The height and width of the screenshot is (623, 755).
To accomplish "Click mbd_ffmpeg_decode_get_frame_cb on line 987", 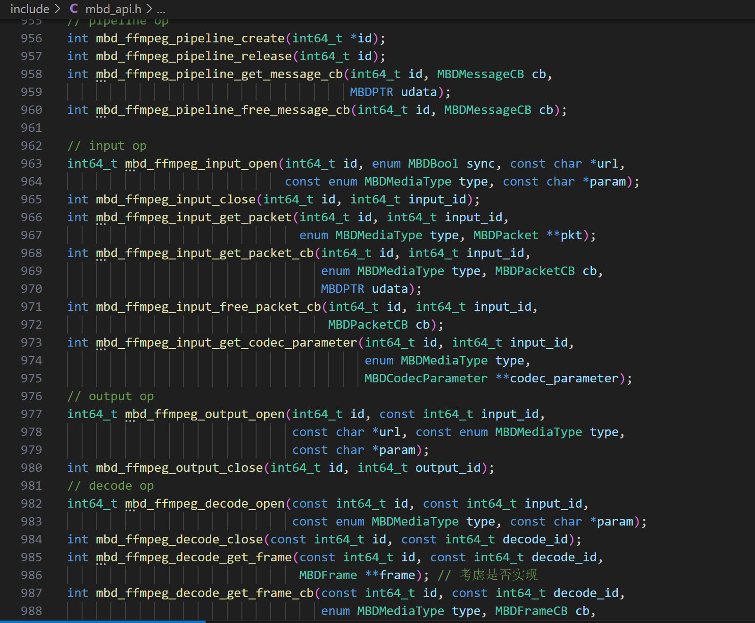I will [x=205, y=593].
